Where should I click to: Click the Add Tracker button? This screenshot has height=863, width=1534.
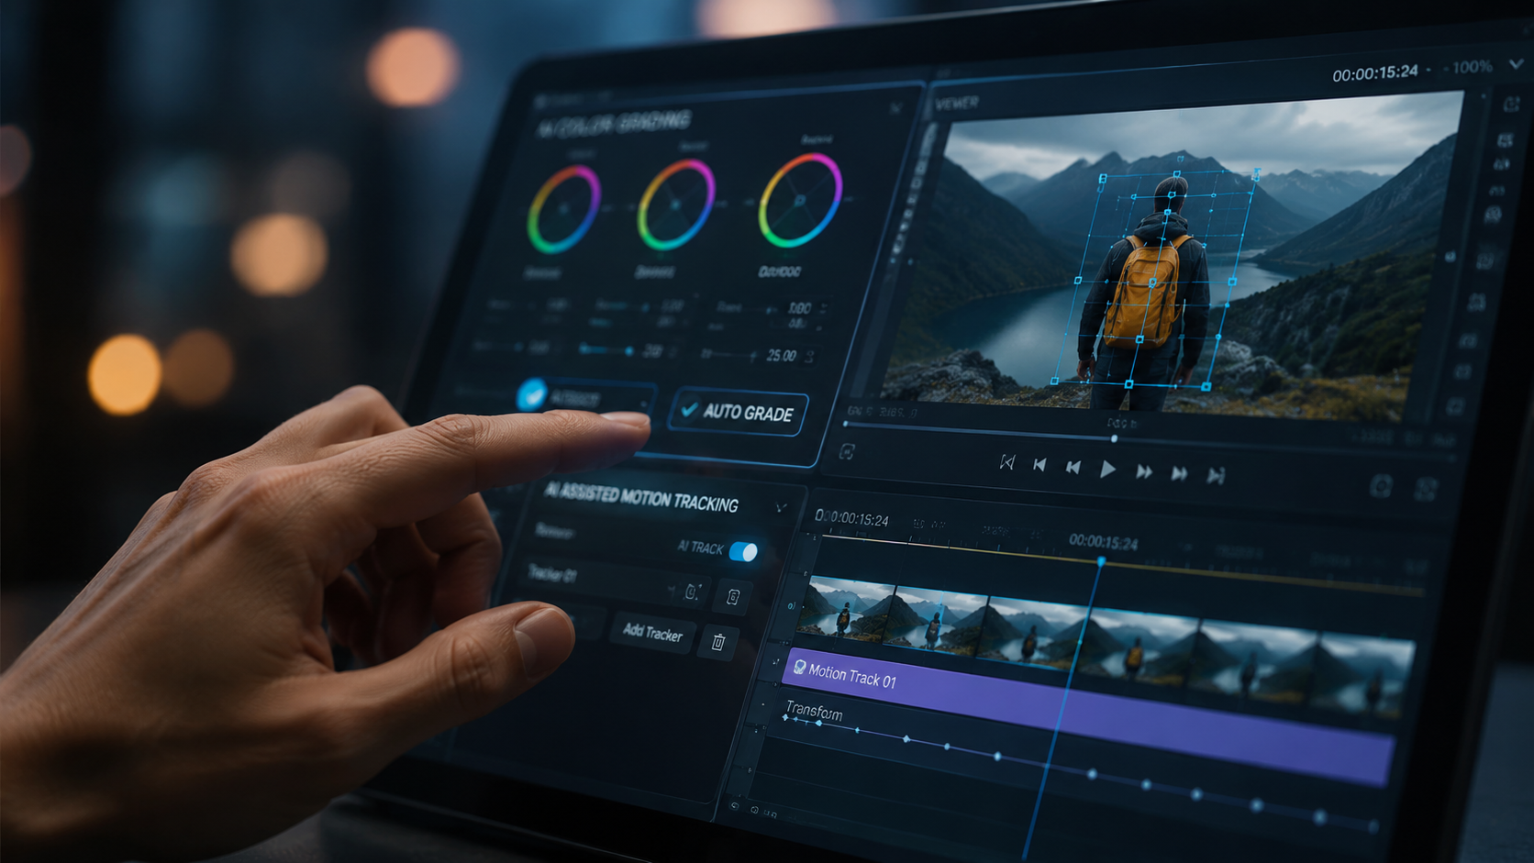pos(652,633)
